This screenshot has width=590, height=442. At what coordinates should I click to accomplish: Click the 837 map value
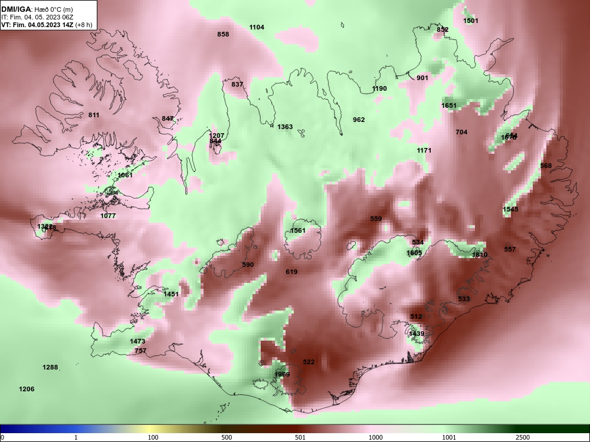[237, 84]
